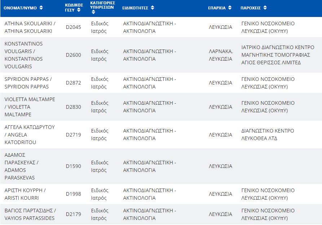Click ΙΑΤΡΙΚΟ ΔΙΑΓΝΩΣΤΙΚΟ ΚΕΝΤΡΟ ΑΓΙΟΣ ΘΕΡΙΣΣΟΣ provider

278,55
